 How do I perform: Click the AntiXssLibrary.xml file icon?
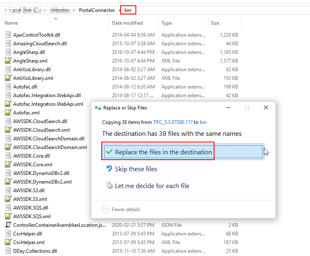coord(8,78)
